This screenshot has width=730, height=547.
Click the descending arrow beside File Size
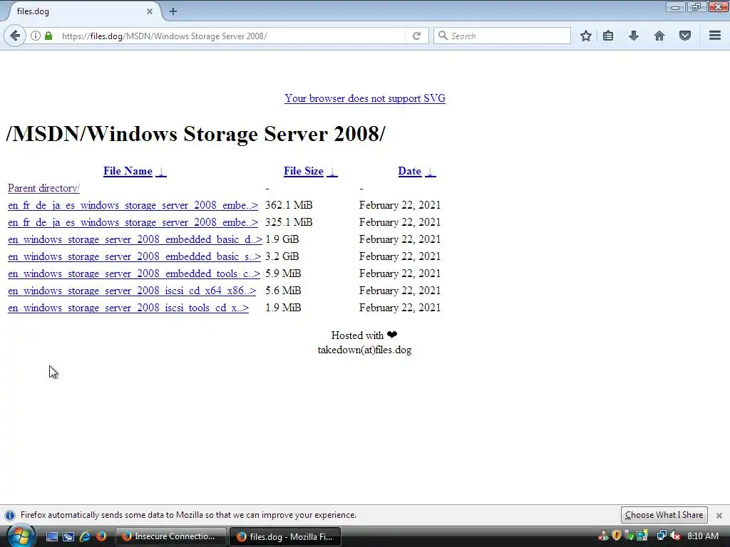[x=332, y=172]
